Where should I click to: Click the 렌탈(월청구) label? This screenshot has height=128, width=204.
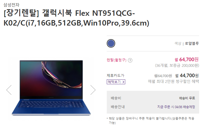click(117, 60)
